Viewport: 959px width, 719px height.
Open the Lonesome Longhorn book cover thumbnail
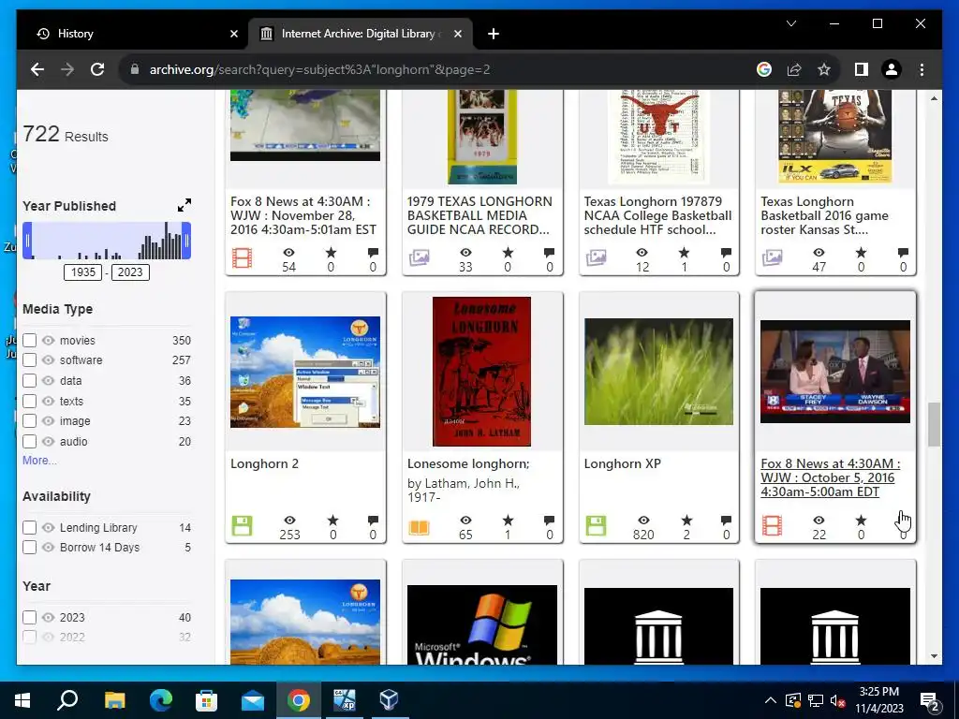coord(481,372)
